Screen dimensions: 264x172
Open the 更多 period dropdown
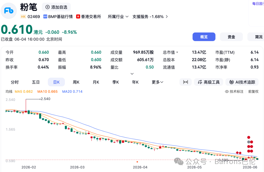point(157,82)
